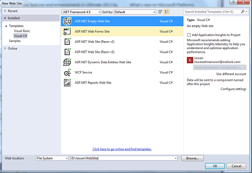Click the search magnifier icon
This screenshot has width=252, height=173.
click(243, 12)
